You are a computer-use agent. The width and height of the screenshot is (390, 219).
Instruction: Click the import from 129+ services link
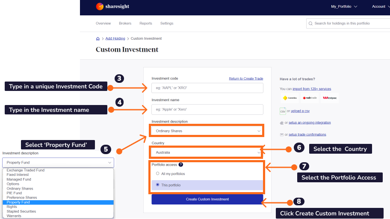click(312, 89)
